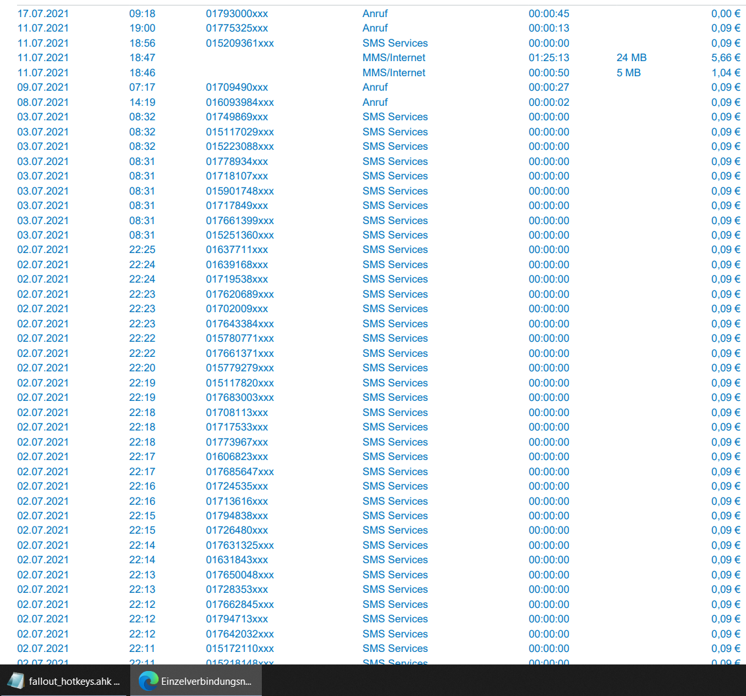Click phone number 017685647xxx
Image resolution: width=746 pixels, height=696 pixels.
239,471
